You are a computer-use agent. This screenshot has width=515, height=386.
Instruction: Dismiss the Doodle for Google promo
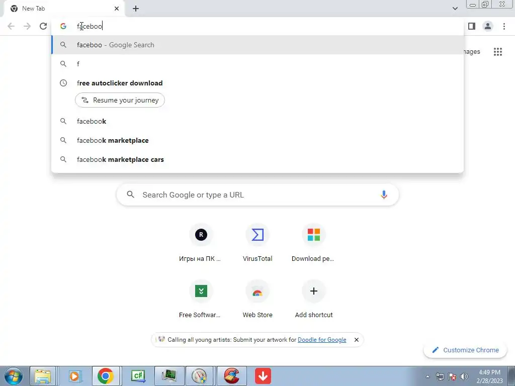pos(357,340)
